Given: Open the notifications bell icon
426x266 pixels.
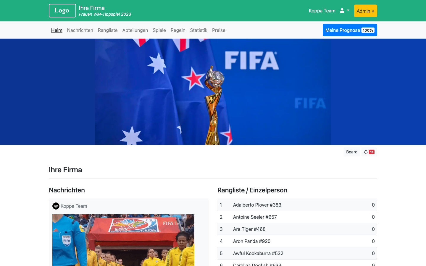Looking at the screenshot, I should tap(366, 152).
